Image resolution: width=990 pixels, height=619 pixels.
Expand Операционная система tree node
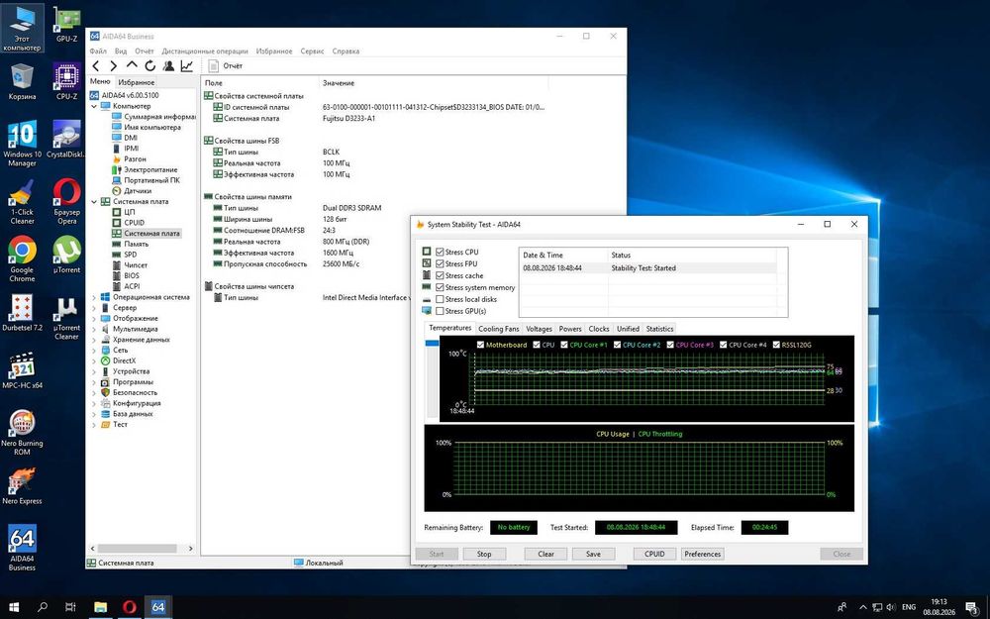[x=94, y=297]
